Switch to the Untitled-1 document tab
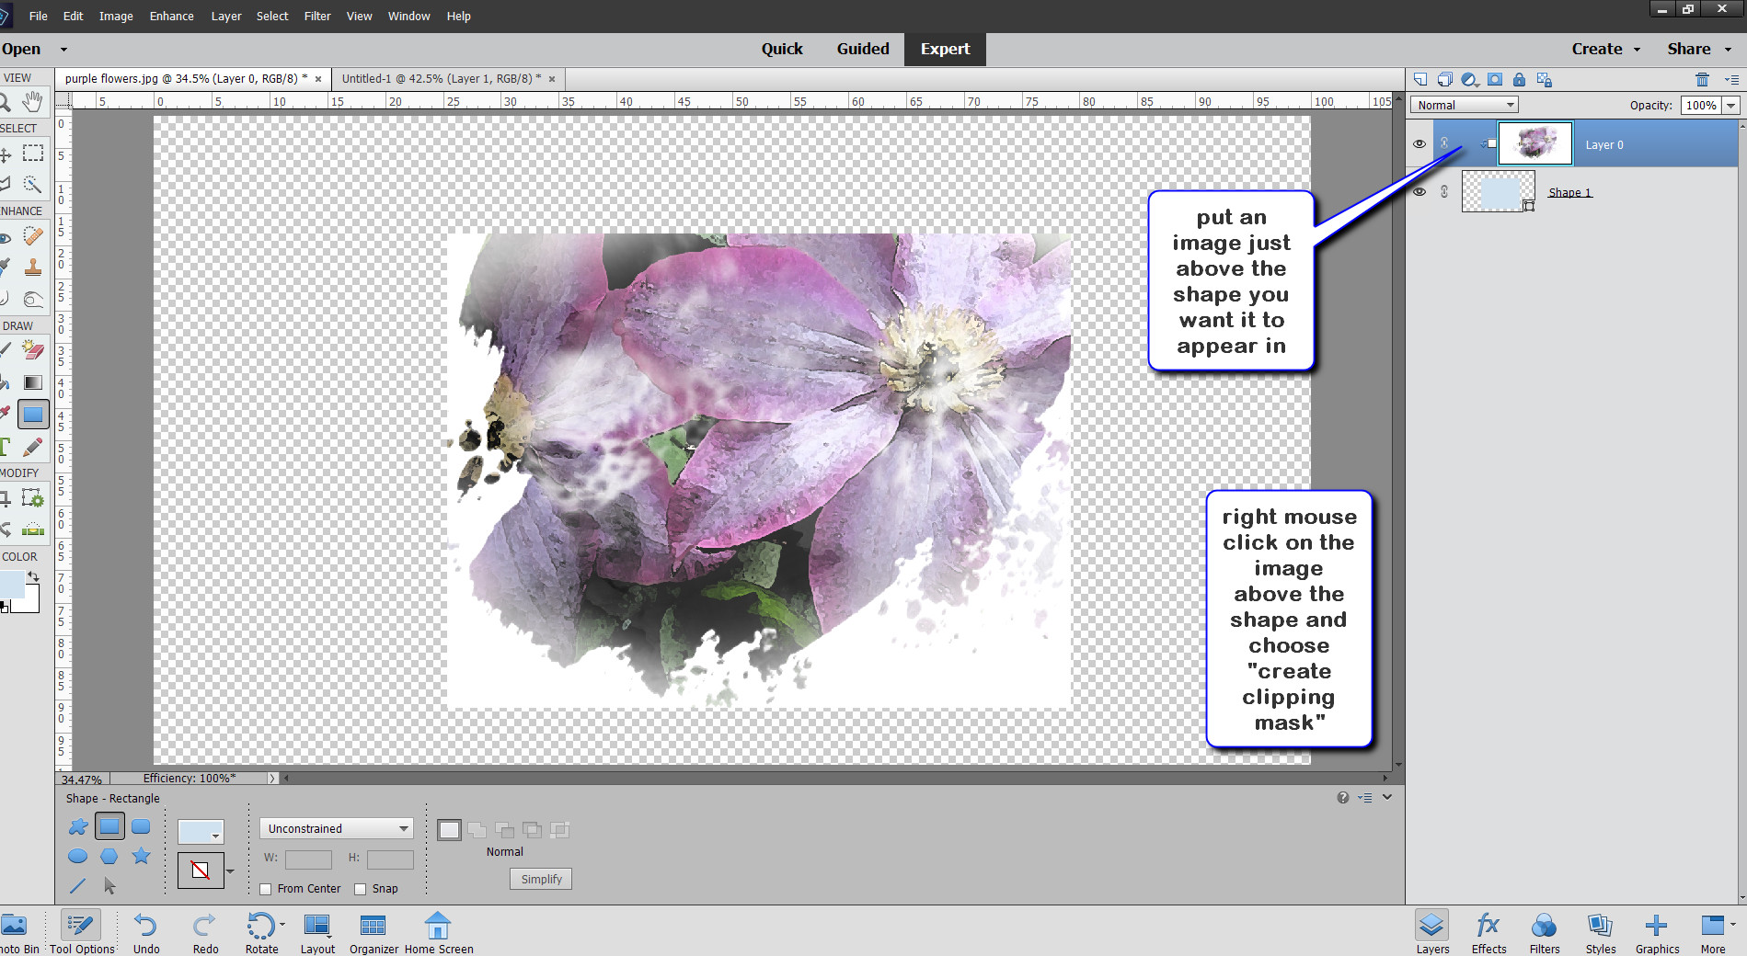This screenshot has width=1747, height=956. coord(440,78)
